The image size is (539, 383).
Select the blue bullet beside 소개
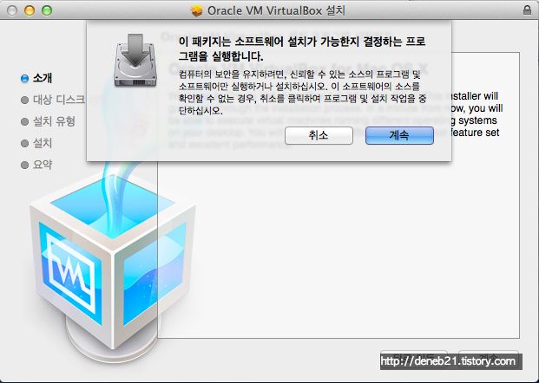(24, 79)
